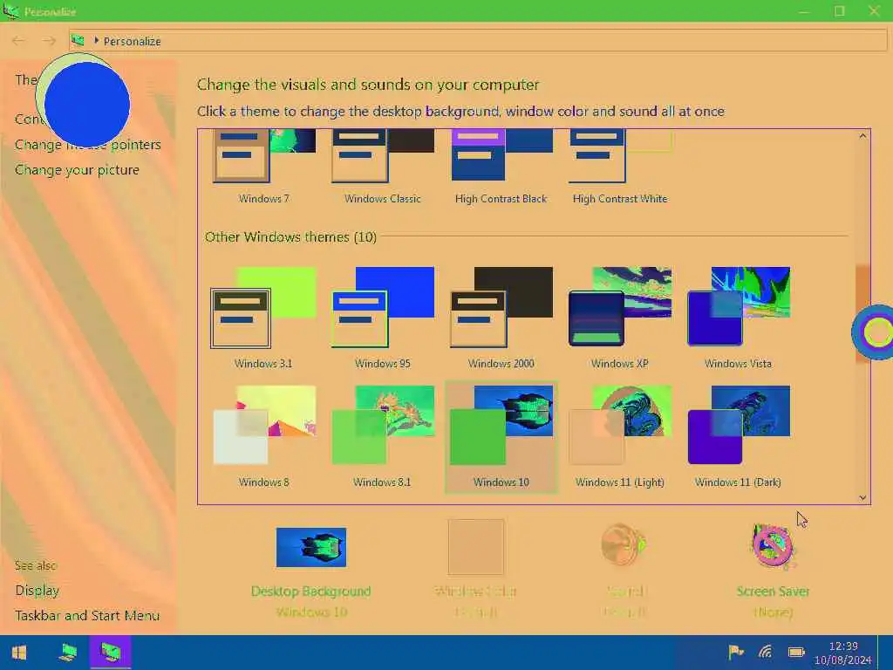The image size is (893, 670).
Task: Select the Windows 7 theme
Action: [264, 167]
